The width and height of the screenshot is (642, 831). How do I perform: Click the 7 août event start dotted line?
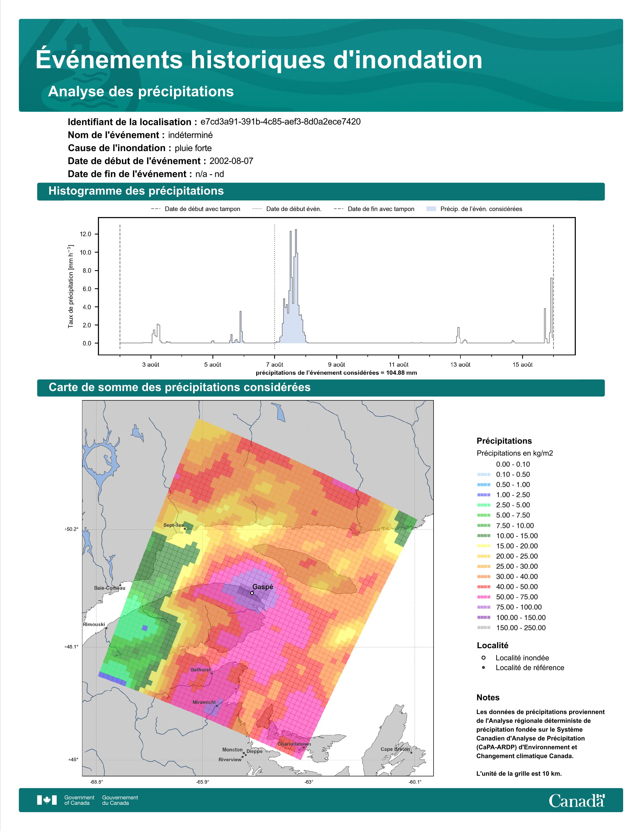pos(275,286)
